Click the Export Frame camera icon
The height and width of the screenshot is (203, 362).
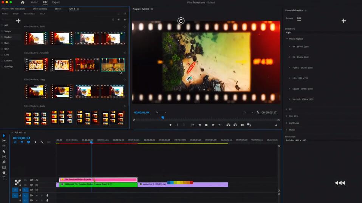[x=242, y=125]
